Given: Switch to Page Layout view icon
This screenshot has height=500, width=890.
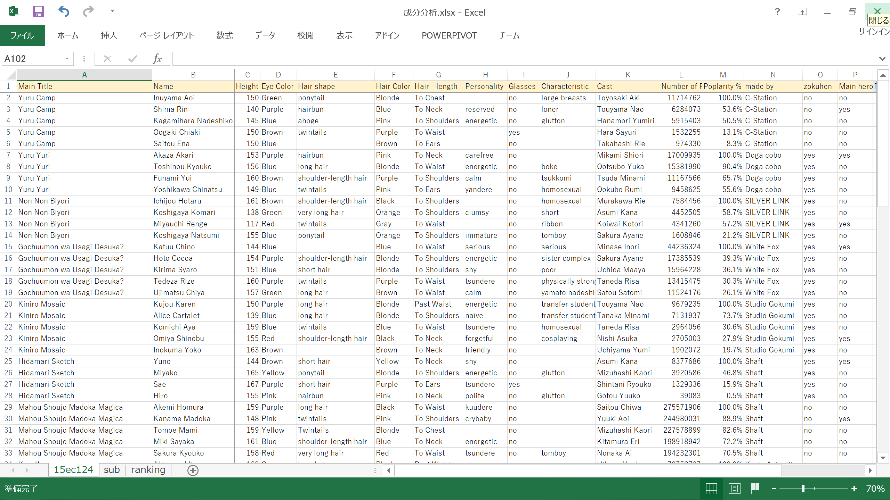Looking at the screenshot, I should point(734,489).
